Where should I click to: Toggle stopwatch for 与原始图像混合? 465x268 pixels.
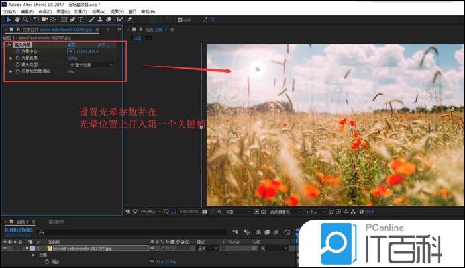pos(18,71)
